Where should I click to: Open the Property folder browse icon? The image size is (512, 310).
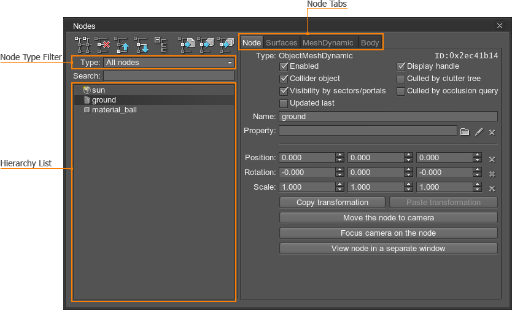coord(465,131)
